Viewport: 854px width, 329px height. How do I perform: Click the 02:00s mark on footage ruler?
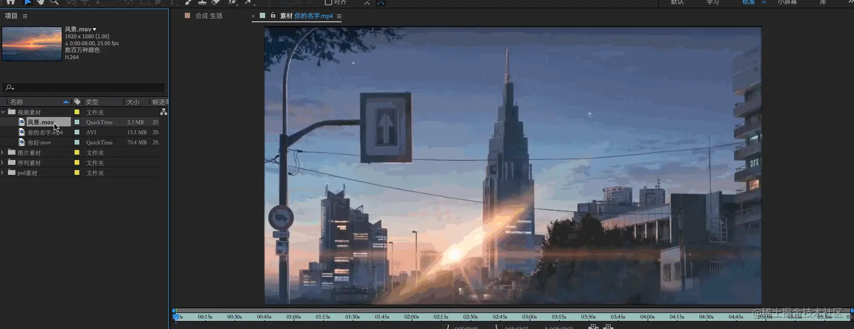pos(411,317)
